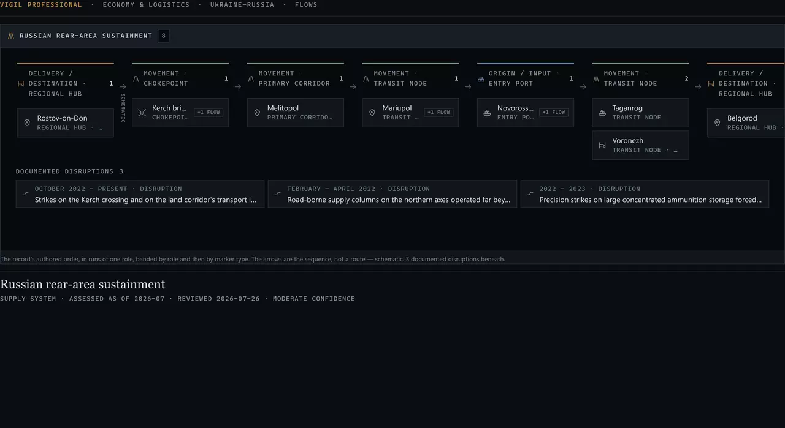The image size is (785, 428).
Task: Expand the 2022 – 2023 ammunition storage disruption
Action: coord(645,194)
